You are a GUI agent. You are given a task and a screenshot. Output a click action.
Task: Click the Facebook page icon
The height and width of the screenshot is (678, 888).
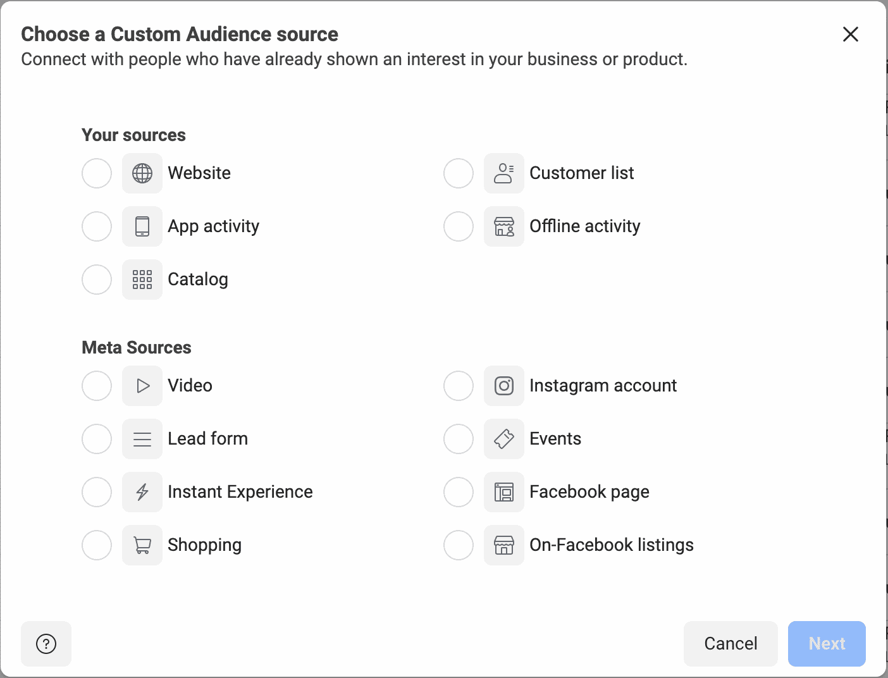tap(503, 492)
